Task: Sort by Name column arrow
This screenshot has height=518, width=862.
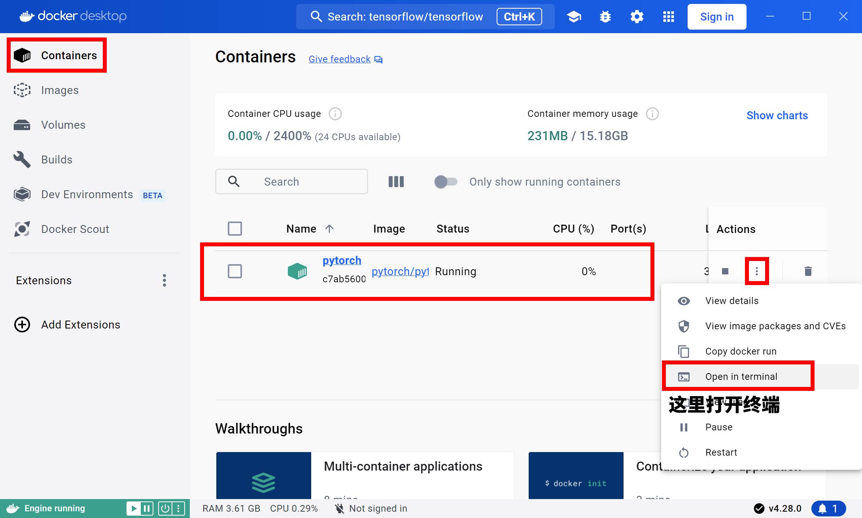Action: click(329, 229)
